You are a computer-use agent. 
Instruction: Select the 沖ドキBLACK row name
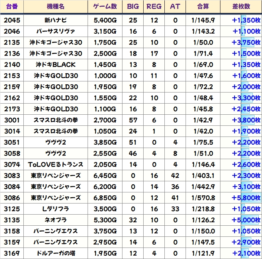(x=56, y=64)
